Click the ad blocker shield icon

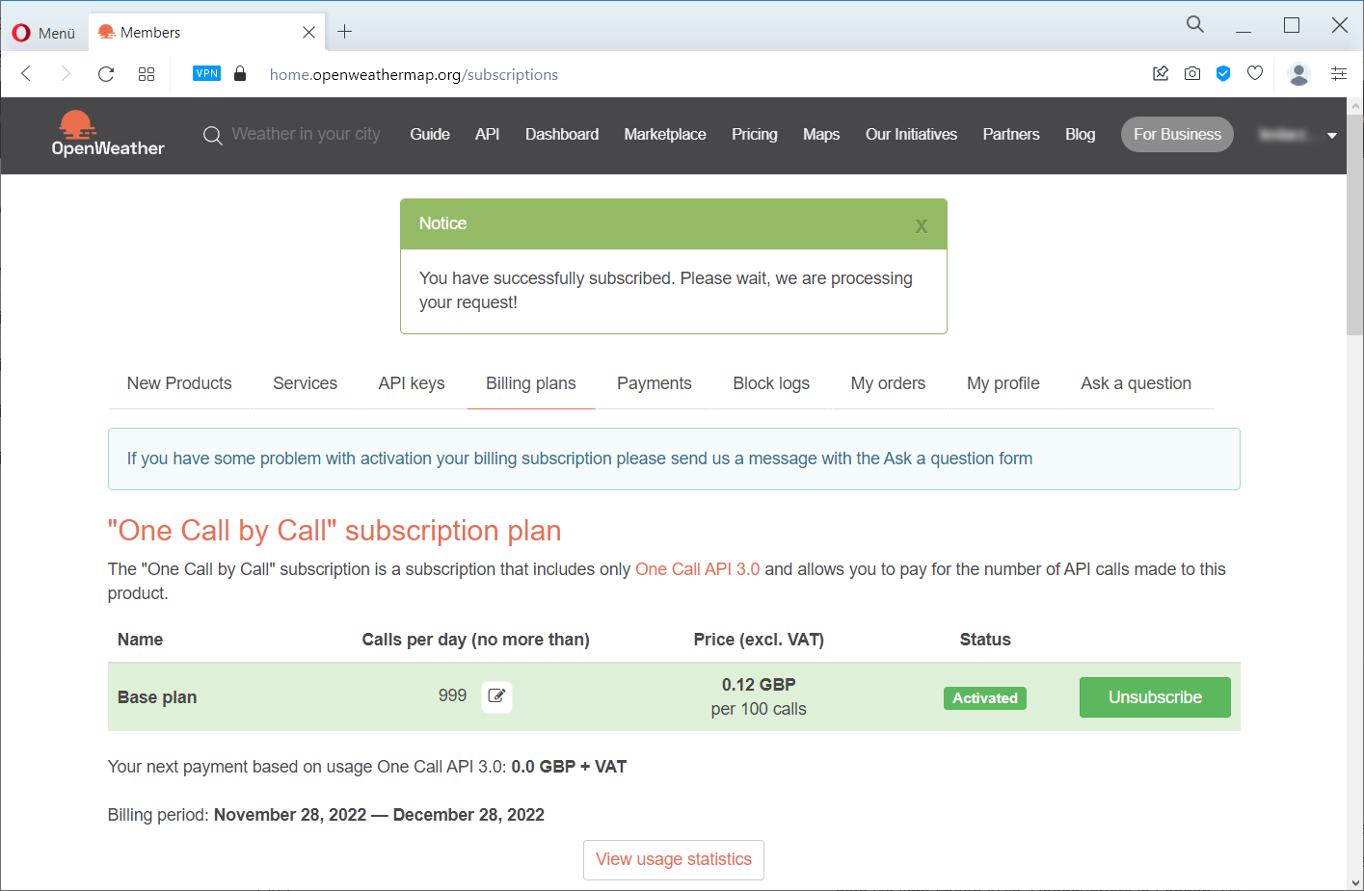[x=1223, y=74]
